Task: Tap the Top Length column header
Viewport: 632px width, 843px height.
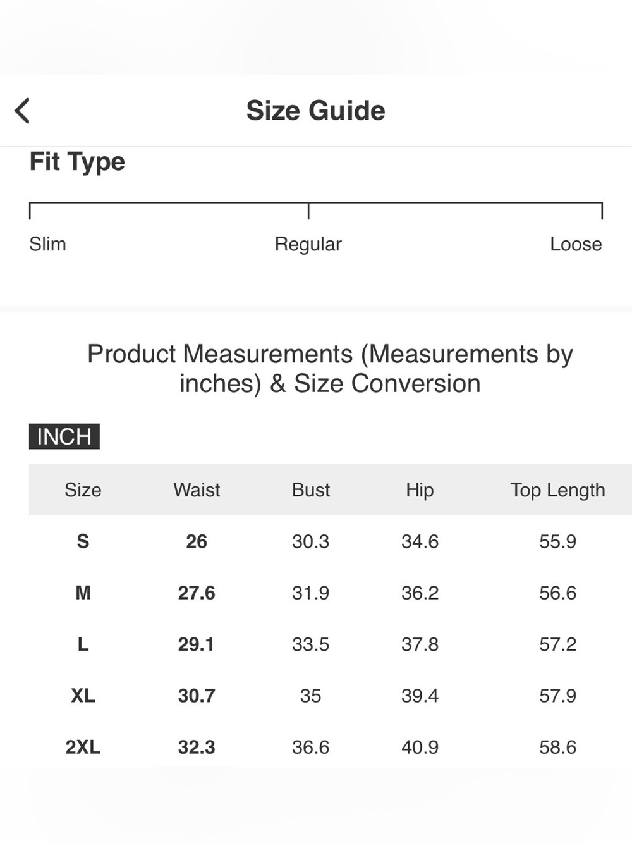Action: tap(557, 490)
